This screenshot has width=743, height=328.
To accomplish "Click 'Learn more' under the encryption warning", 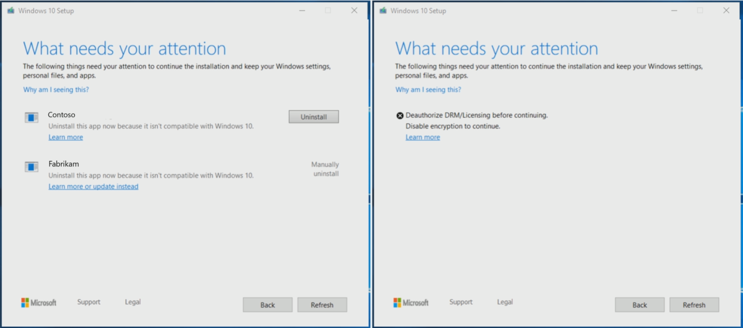I will click(x=422, y=137).
